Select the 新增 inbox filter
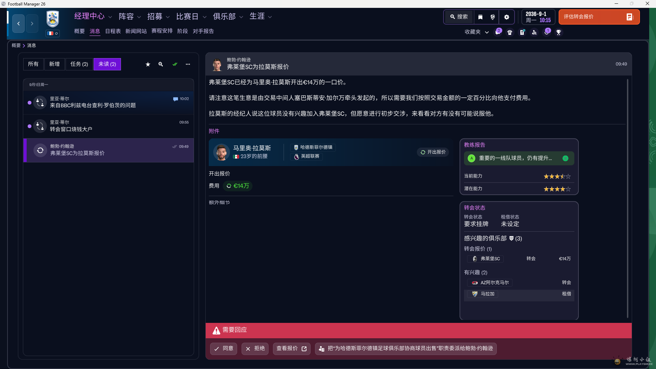656x369 pixels. click(54, 64)
